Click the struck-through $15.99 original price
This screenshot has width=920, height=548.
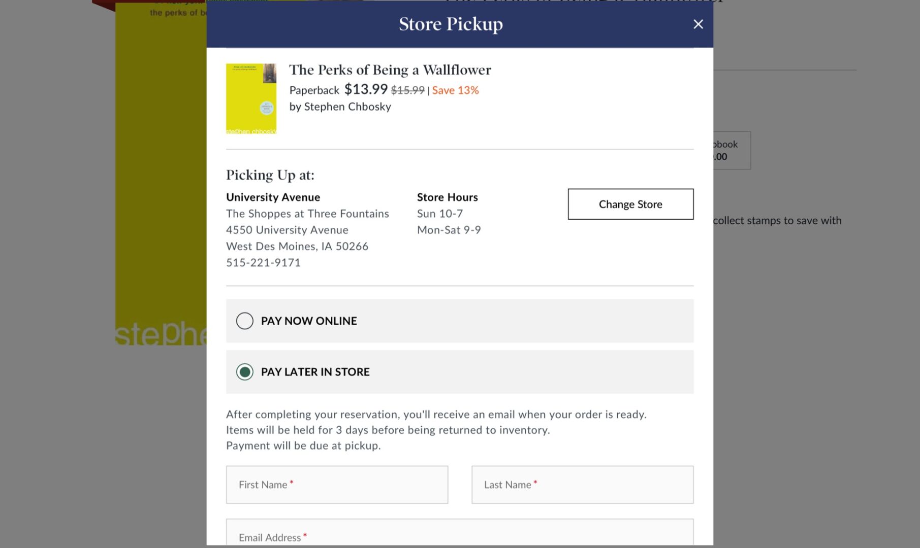[x=407, y=90]
